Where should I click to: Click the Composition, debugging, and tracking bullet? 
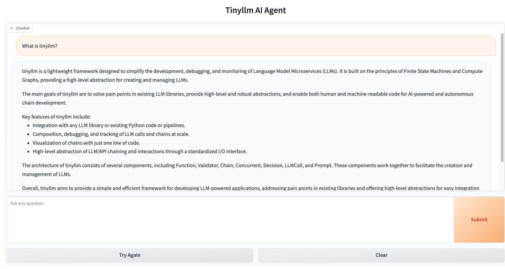pyautogui.click(x=111, y=134)
